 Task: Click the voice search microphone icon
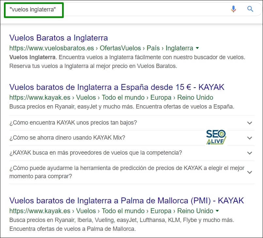234,9
